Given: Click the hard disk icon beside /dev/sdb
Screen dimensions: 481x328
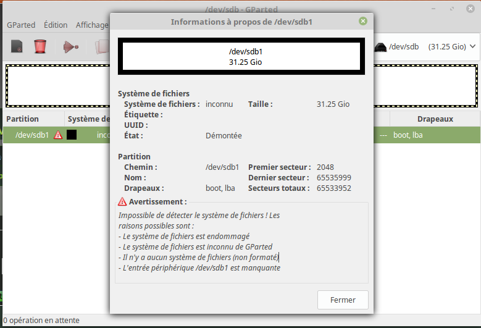Looking at the screenshot, I should click(x=380, y=47).
